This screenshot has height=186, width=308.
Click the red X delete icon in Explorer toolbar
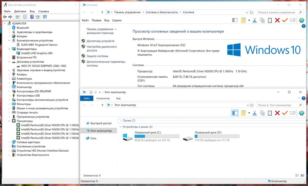point(278,113)
